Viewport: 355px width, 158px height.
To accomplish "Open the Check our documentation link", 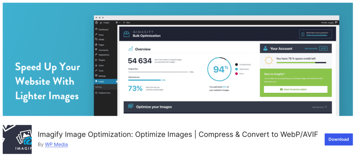I will point(317,35).
